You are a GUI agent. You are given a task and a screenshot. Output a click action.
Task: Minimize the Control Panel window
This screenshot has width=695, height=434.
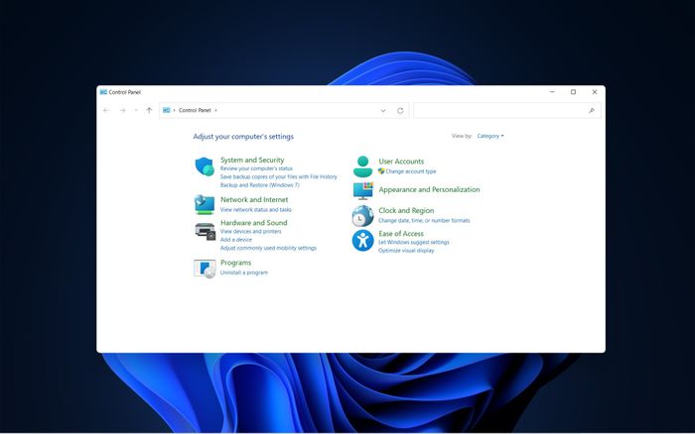[552, 92]
